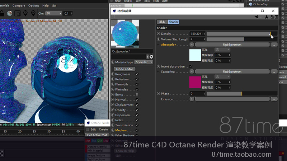Image resolution: width=287 pixels, height=161 pixels.
Task: Expand the Scattering disclosure triangle
Action: coord(158,72)
